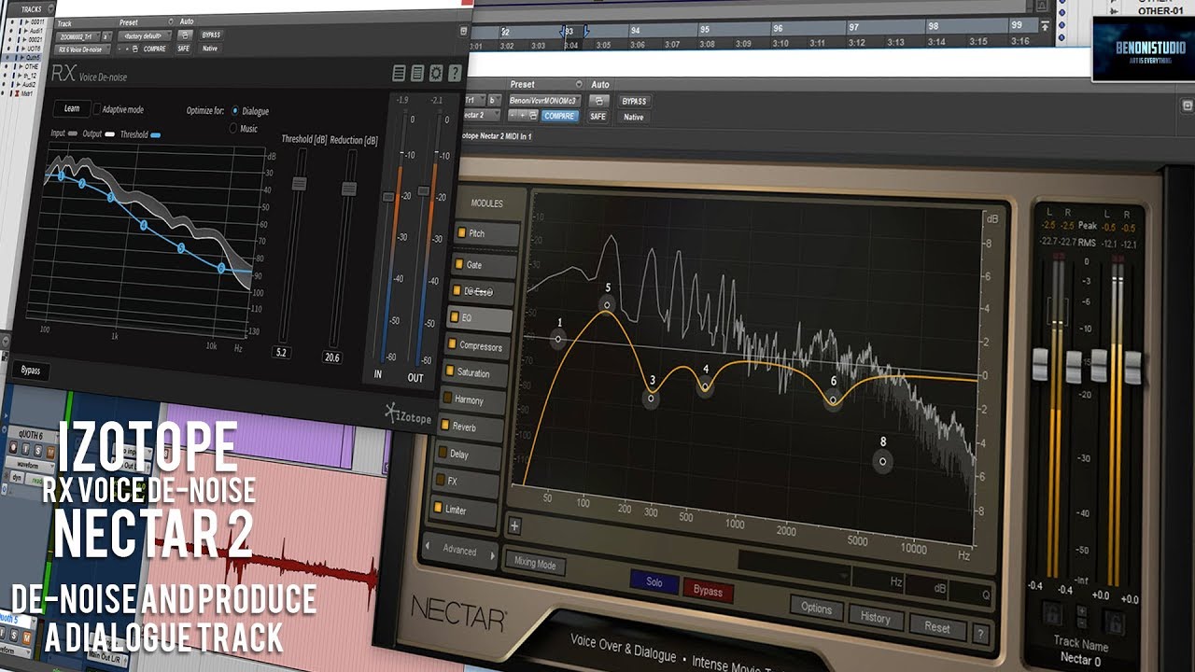Screen dimensions: 1195x672
Task: Click the Threshold value field 5.2
Action: 282,353
